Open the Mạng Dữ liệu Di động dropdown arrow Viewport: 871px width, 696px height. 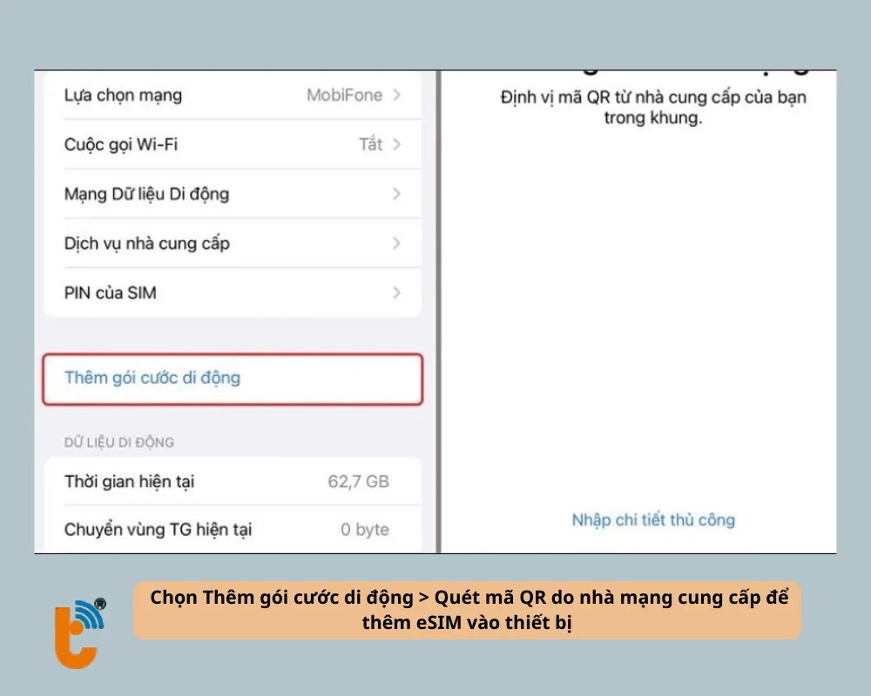pos(398,194)
